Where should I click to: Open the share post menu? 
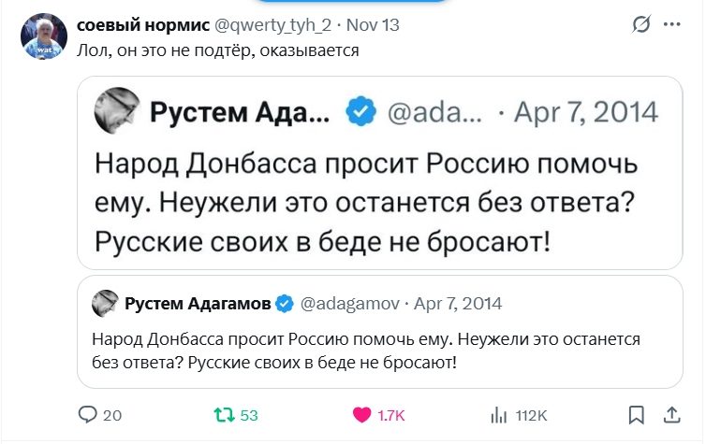(671, 414)
